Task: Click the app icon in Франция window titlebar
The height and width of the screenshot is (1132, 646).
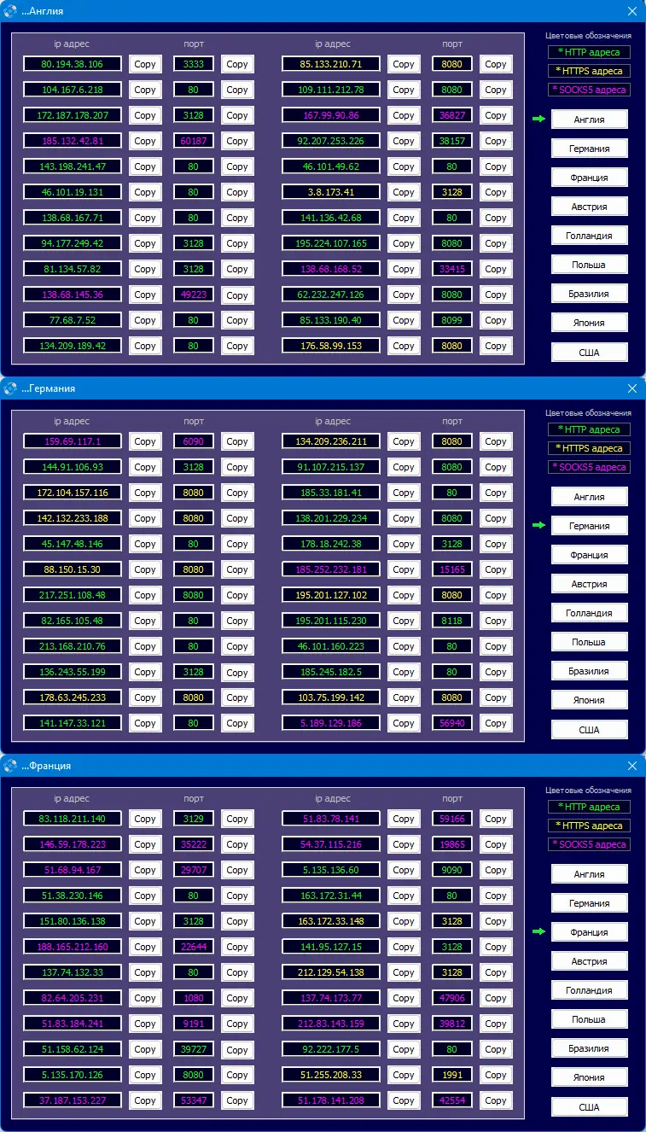Action: click(x=10, y=766)
